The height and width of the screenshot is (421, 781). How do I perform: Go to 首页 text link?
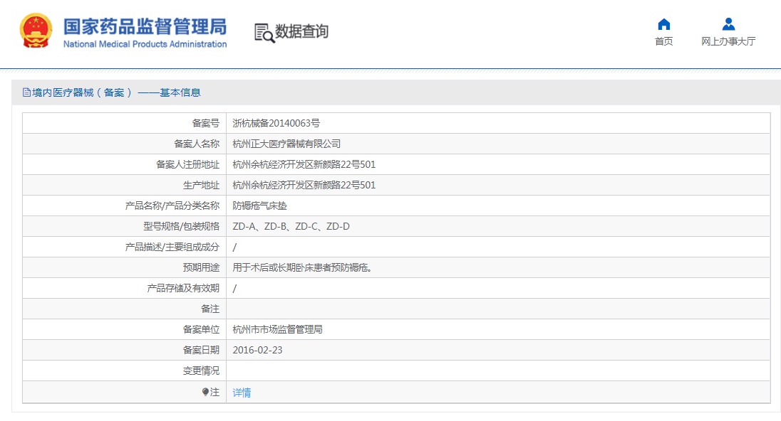[x=664, y=41]
